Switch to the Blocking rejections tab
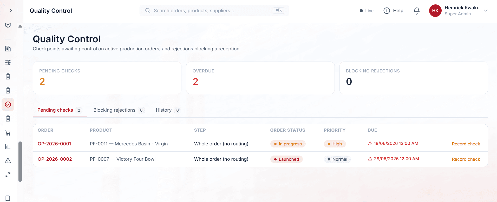The height and width of the screenshot is (202, 497). 119,110
